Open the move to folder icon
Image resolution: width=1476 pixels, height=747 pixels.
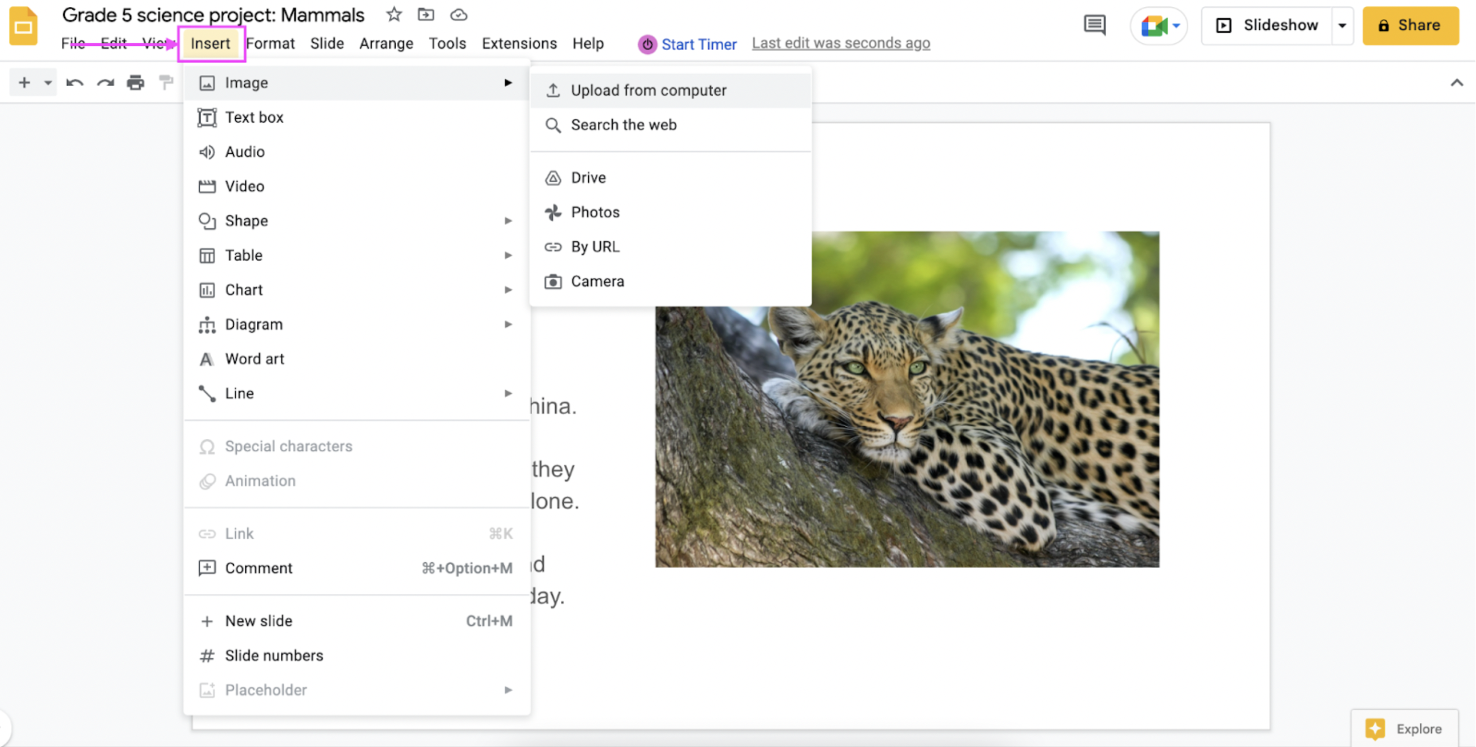[425, 14]
